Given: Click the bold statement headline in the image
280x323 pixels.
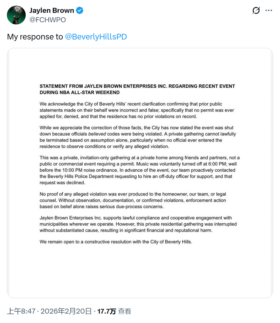Looking at the screenshot, I should click(x=137, y=89).
